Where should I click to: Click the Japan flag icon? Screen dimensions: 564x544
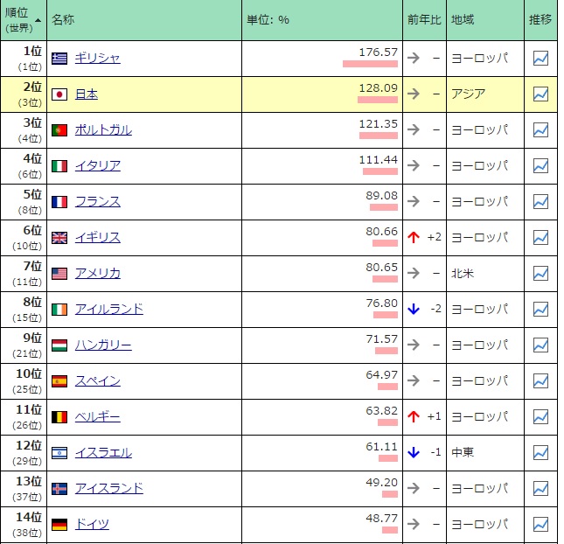click(59, 94)
